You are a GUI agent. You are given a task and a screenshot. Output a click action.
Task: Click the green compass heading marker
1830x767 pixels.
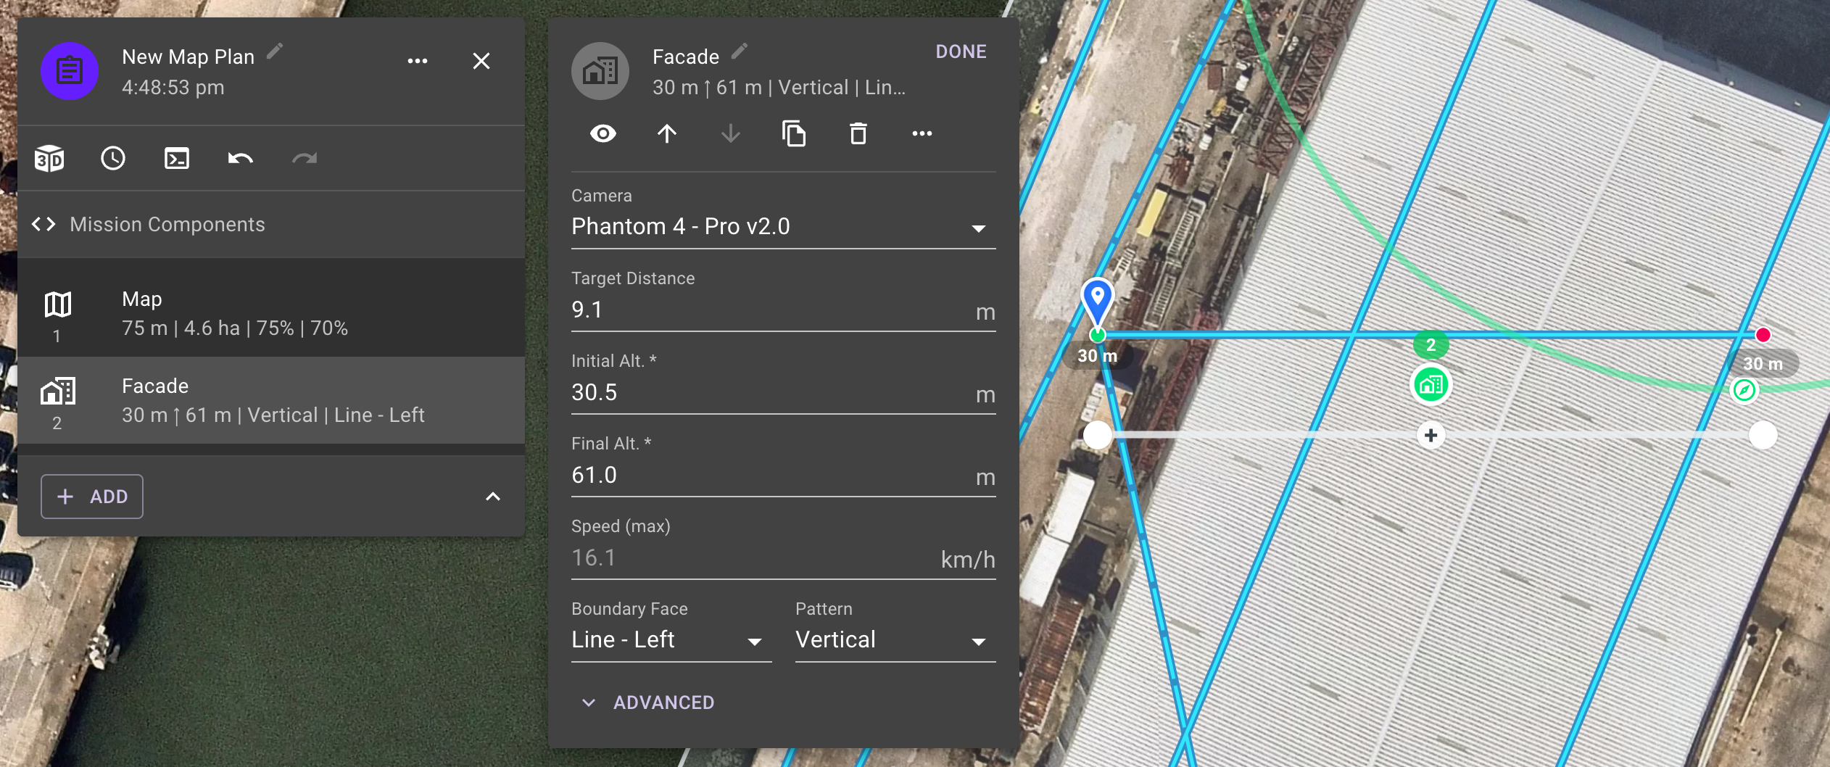pos(1744,390)
